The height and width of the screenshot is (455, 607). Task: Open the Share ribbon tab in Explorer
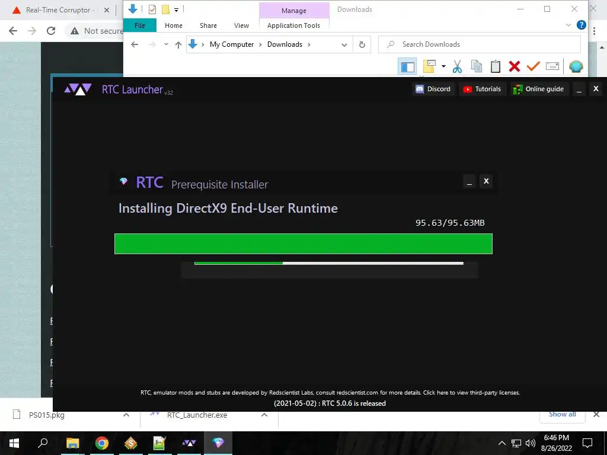click(x=208, y=25)
